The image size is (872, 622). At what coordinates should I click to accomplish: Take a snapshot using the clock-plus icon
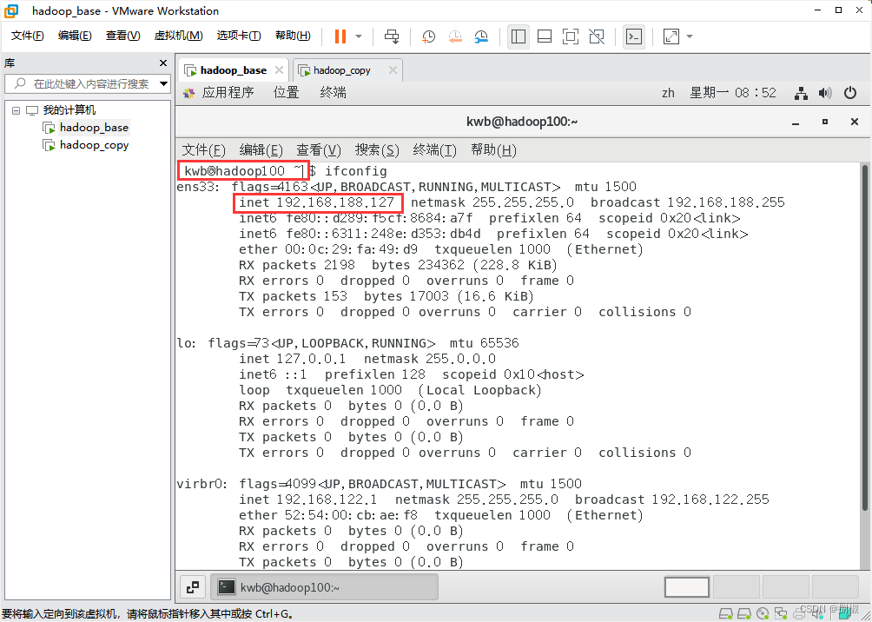tap(429, 36)
